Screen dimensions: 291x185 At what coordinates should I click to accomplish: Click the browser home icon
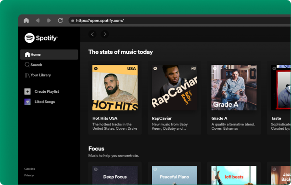26,20
